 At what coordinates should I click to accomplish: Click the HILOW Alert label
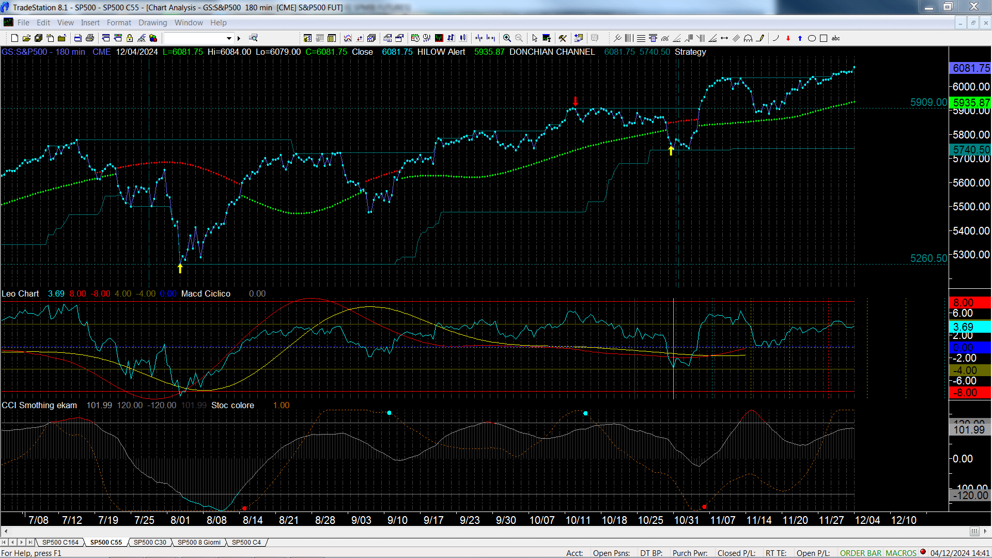[441, 52]
